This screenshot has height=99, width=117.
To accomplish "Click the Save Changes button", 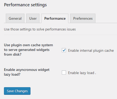I will tap(17, 91).
